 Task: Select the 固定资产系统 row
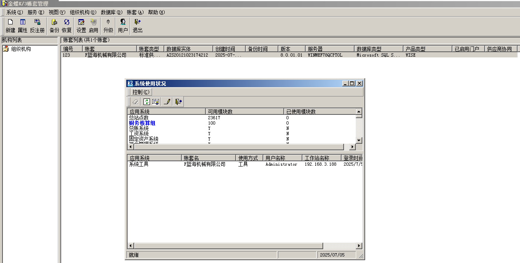click(x=241, y=139)
